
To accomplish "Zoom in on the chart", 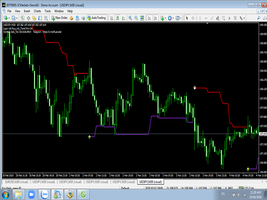I will pyautogui.click(x=130, y=18).
